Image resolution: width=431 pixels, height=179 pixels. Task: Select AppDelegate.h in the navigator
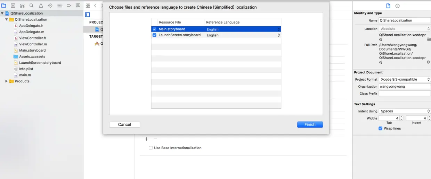click(31, 26)
